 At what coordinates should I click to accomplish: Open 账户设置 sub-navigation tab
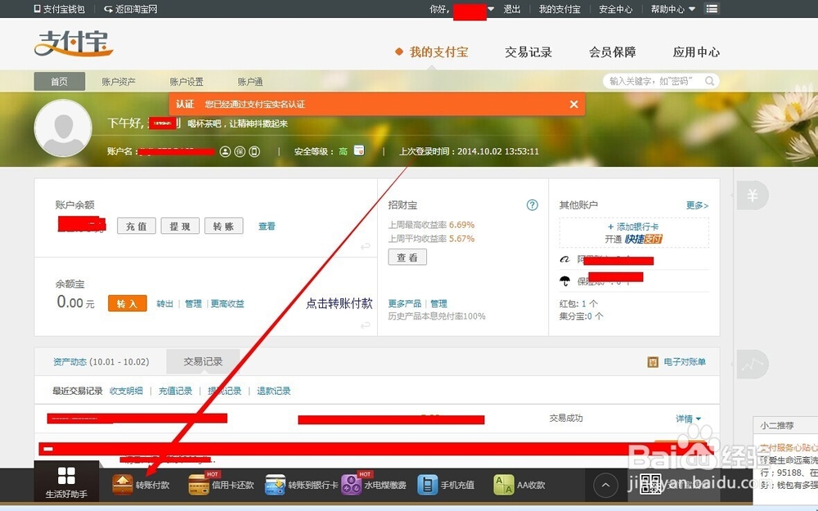[187, 81]
